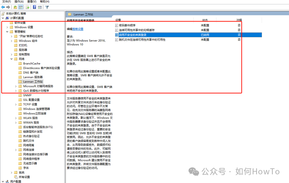Click the 服务器 folder icon
Screen dimensions: 289x183
click(x=16, y=50)
